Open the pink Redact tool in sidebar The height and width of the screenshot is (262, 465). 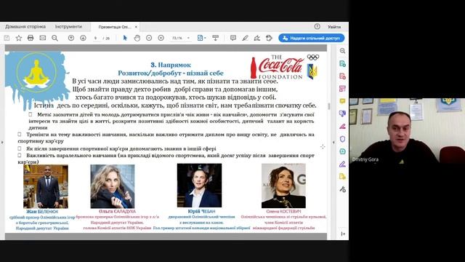342,126
